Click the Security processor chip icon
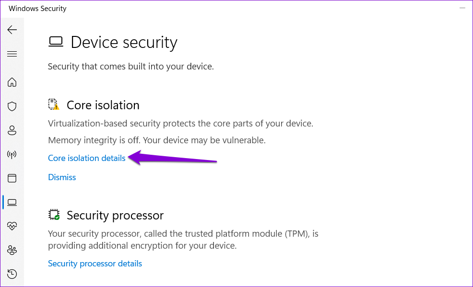This screenshot has height=287, width=473. [54, 215]
